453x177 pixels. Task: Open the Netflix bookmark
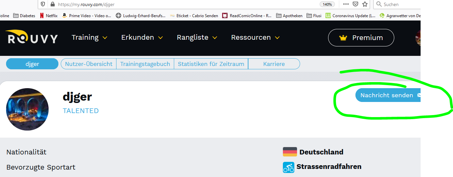[x=49, y=15]
